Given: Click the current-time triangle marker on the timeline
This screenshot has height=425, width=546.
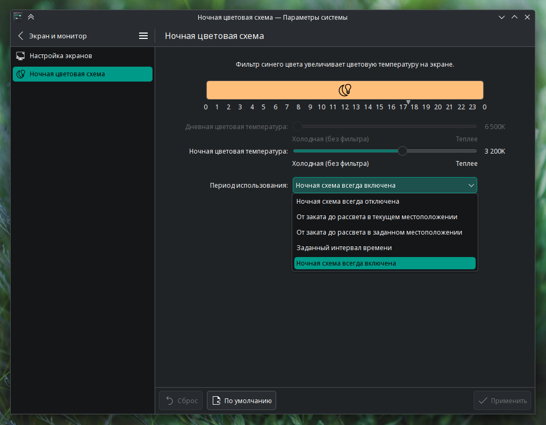Looking at the screenshot, I should [x=408, y=102].
